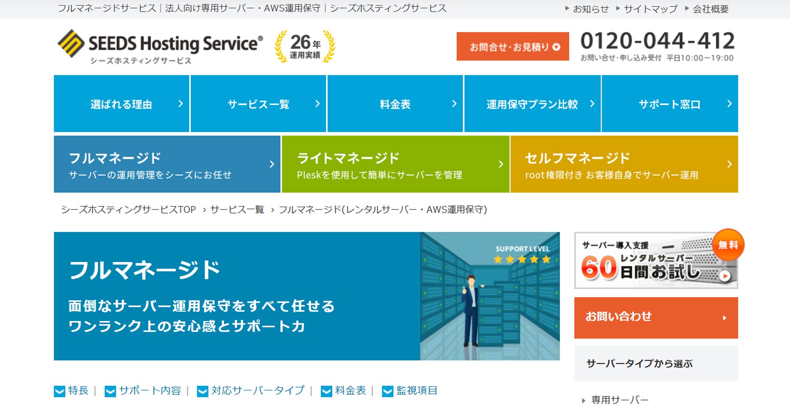790x407 pixels.
Task: Open サイトマップ link
Action: coord(651,9)
